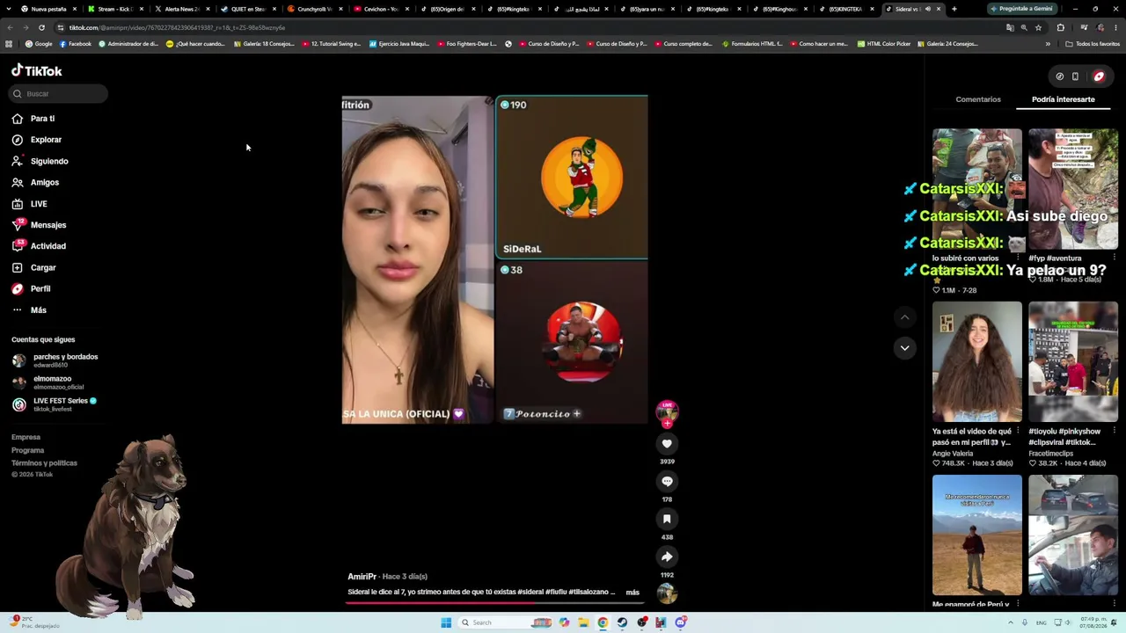Switch to the Cevichon YouTube tab
The image size is (1126, 633).
coord(381,9)
